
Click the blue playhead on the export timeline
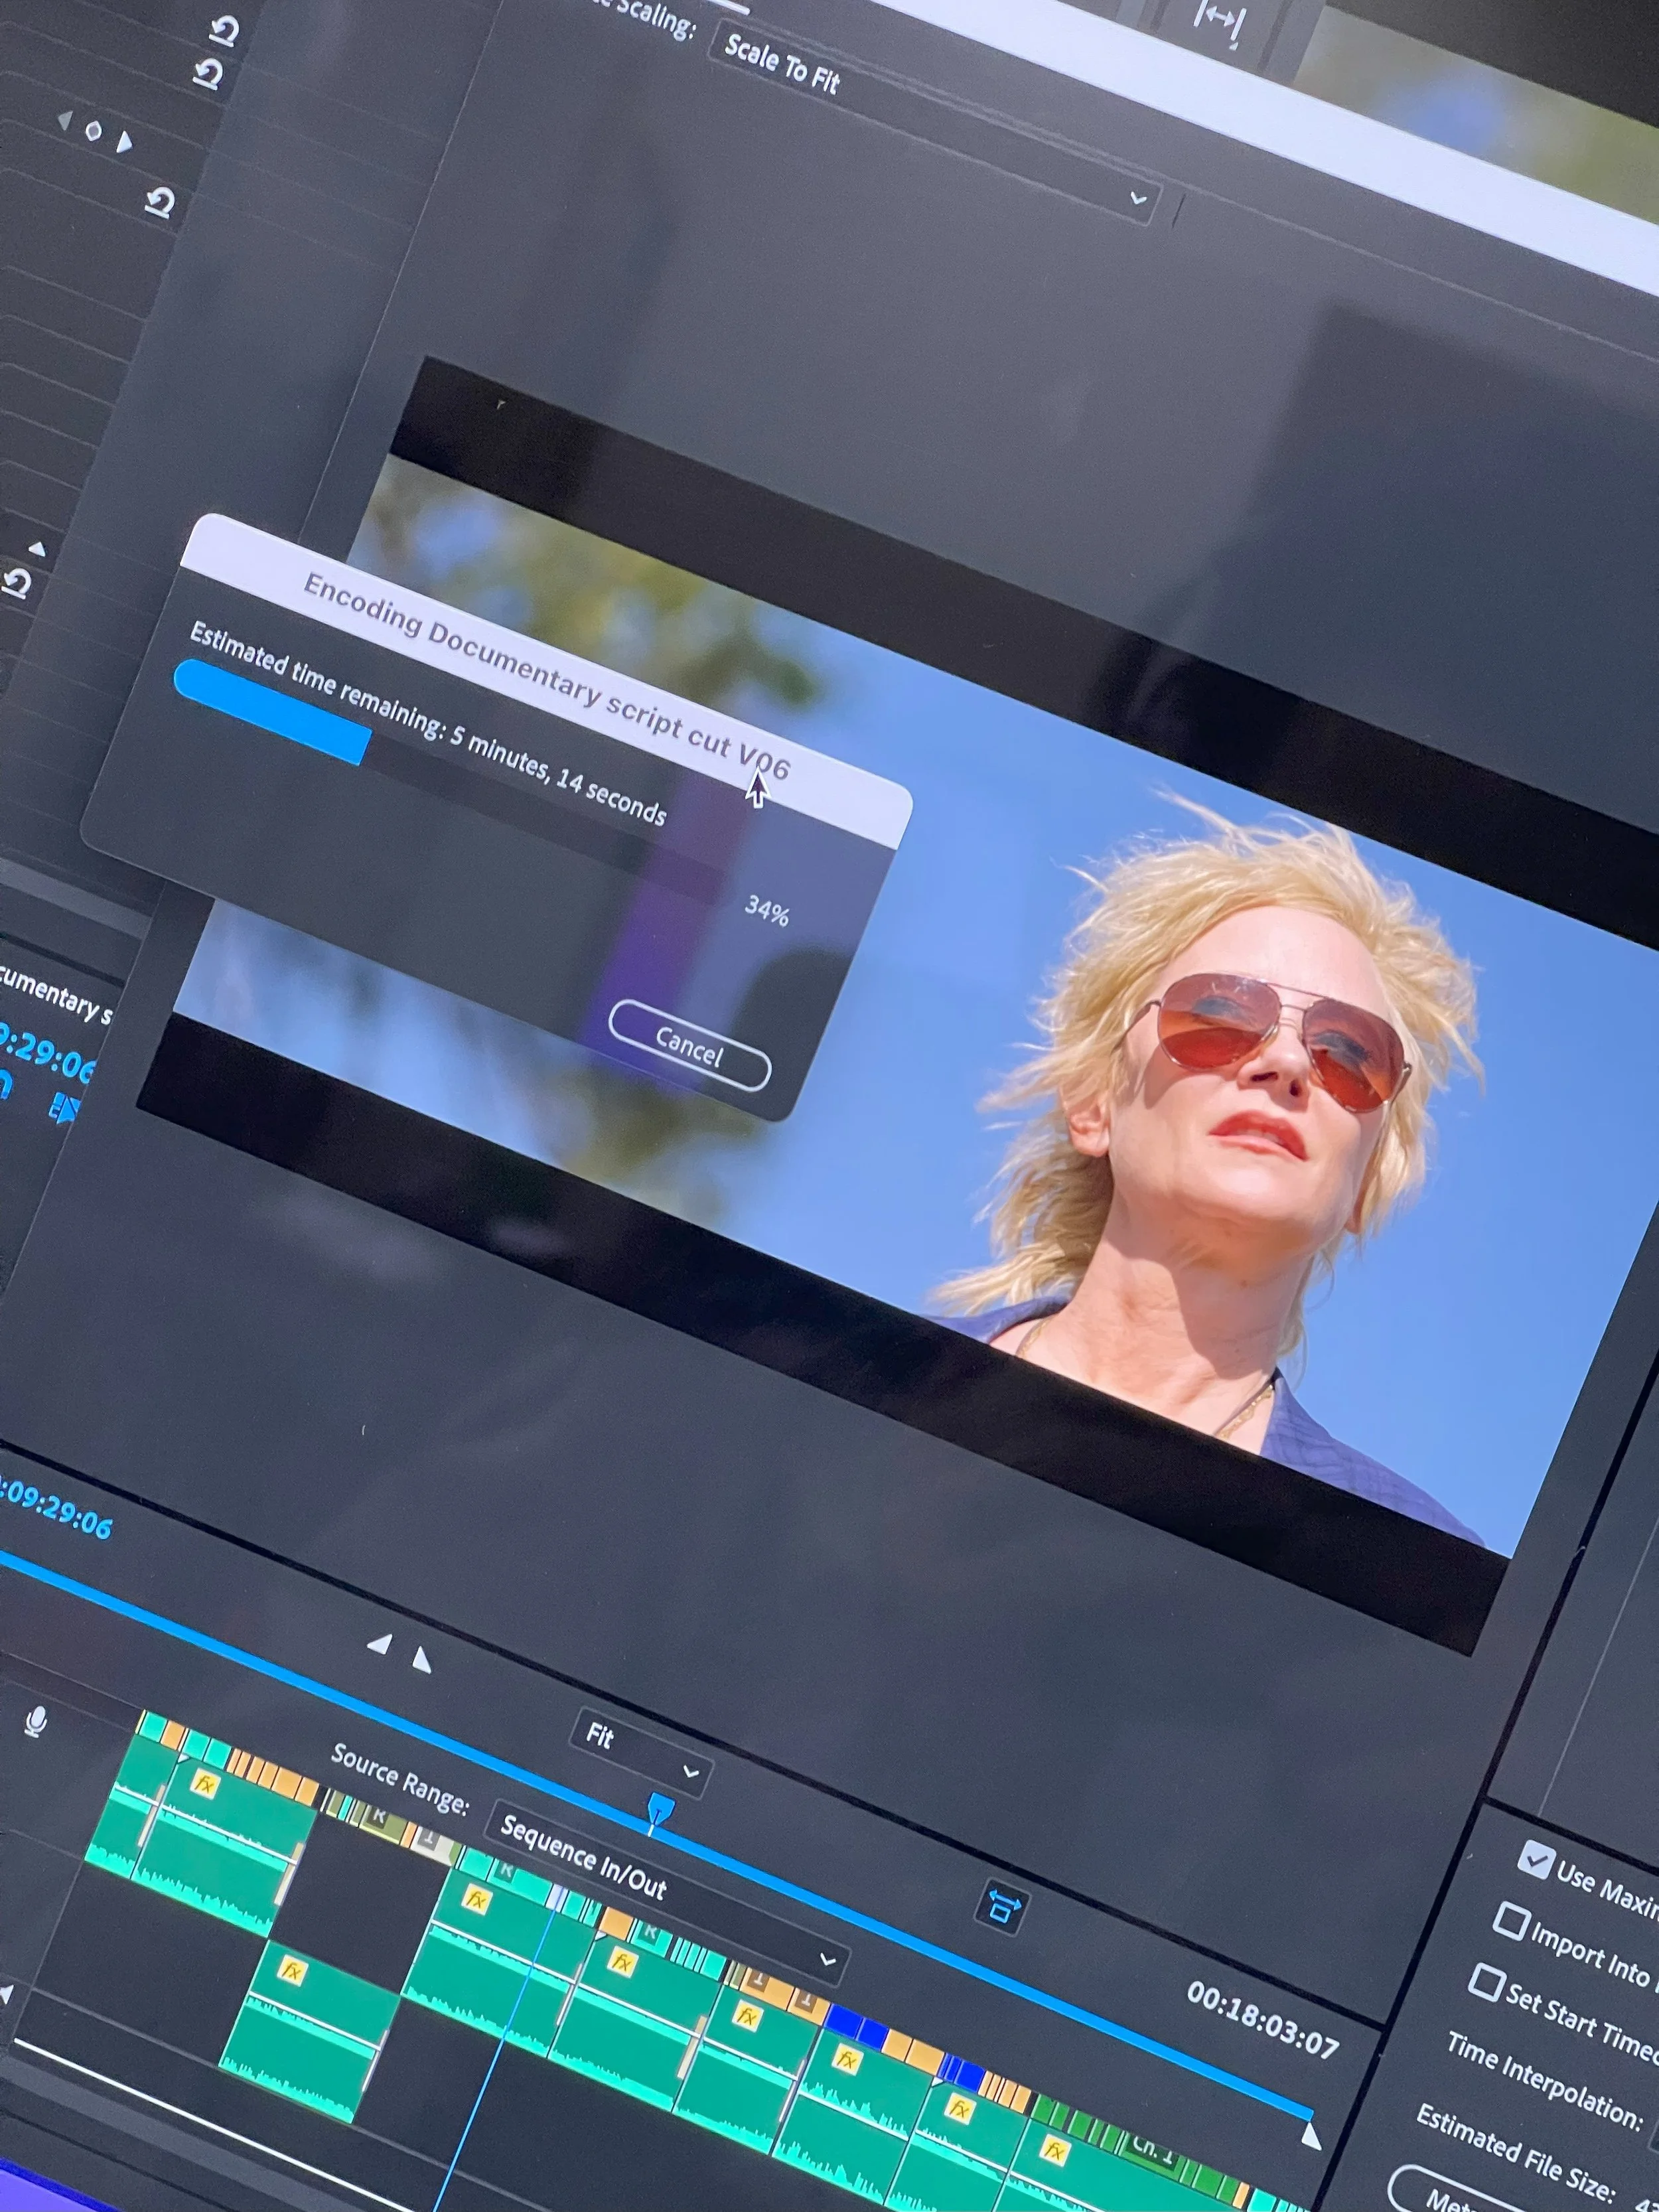coord(660,1810)
